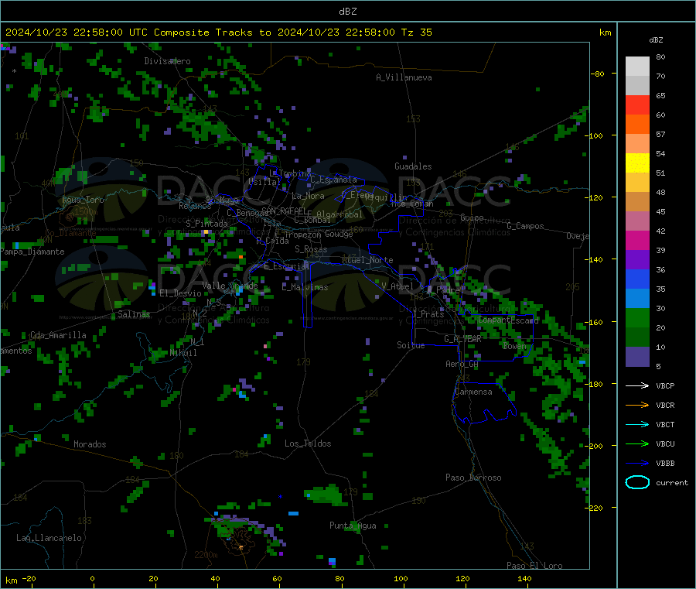Select the orange 60 dBZ color swatch
Viewport: 696px width, 589px height.
tap(637, 125)
